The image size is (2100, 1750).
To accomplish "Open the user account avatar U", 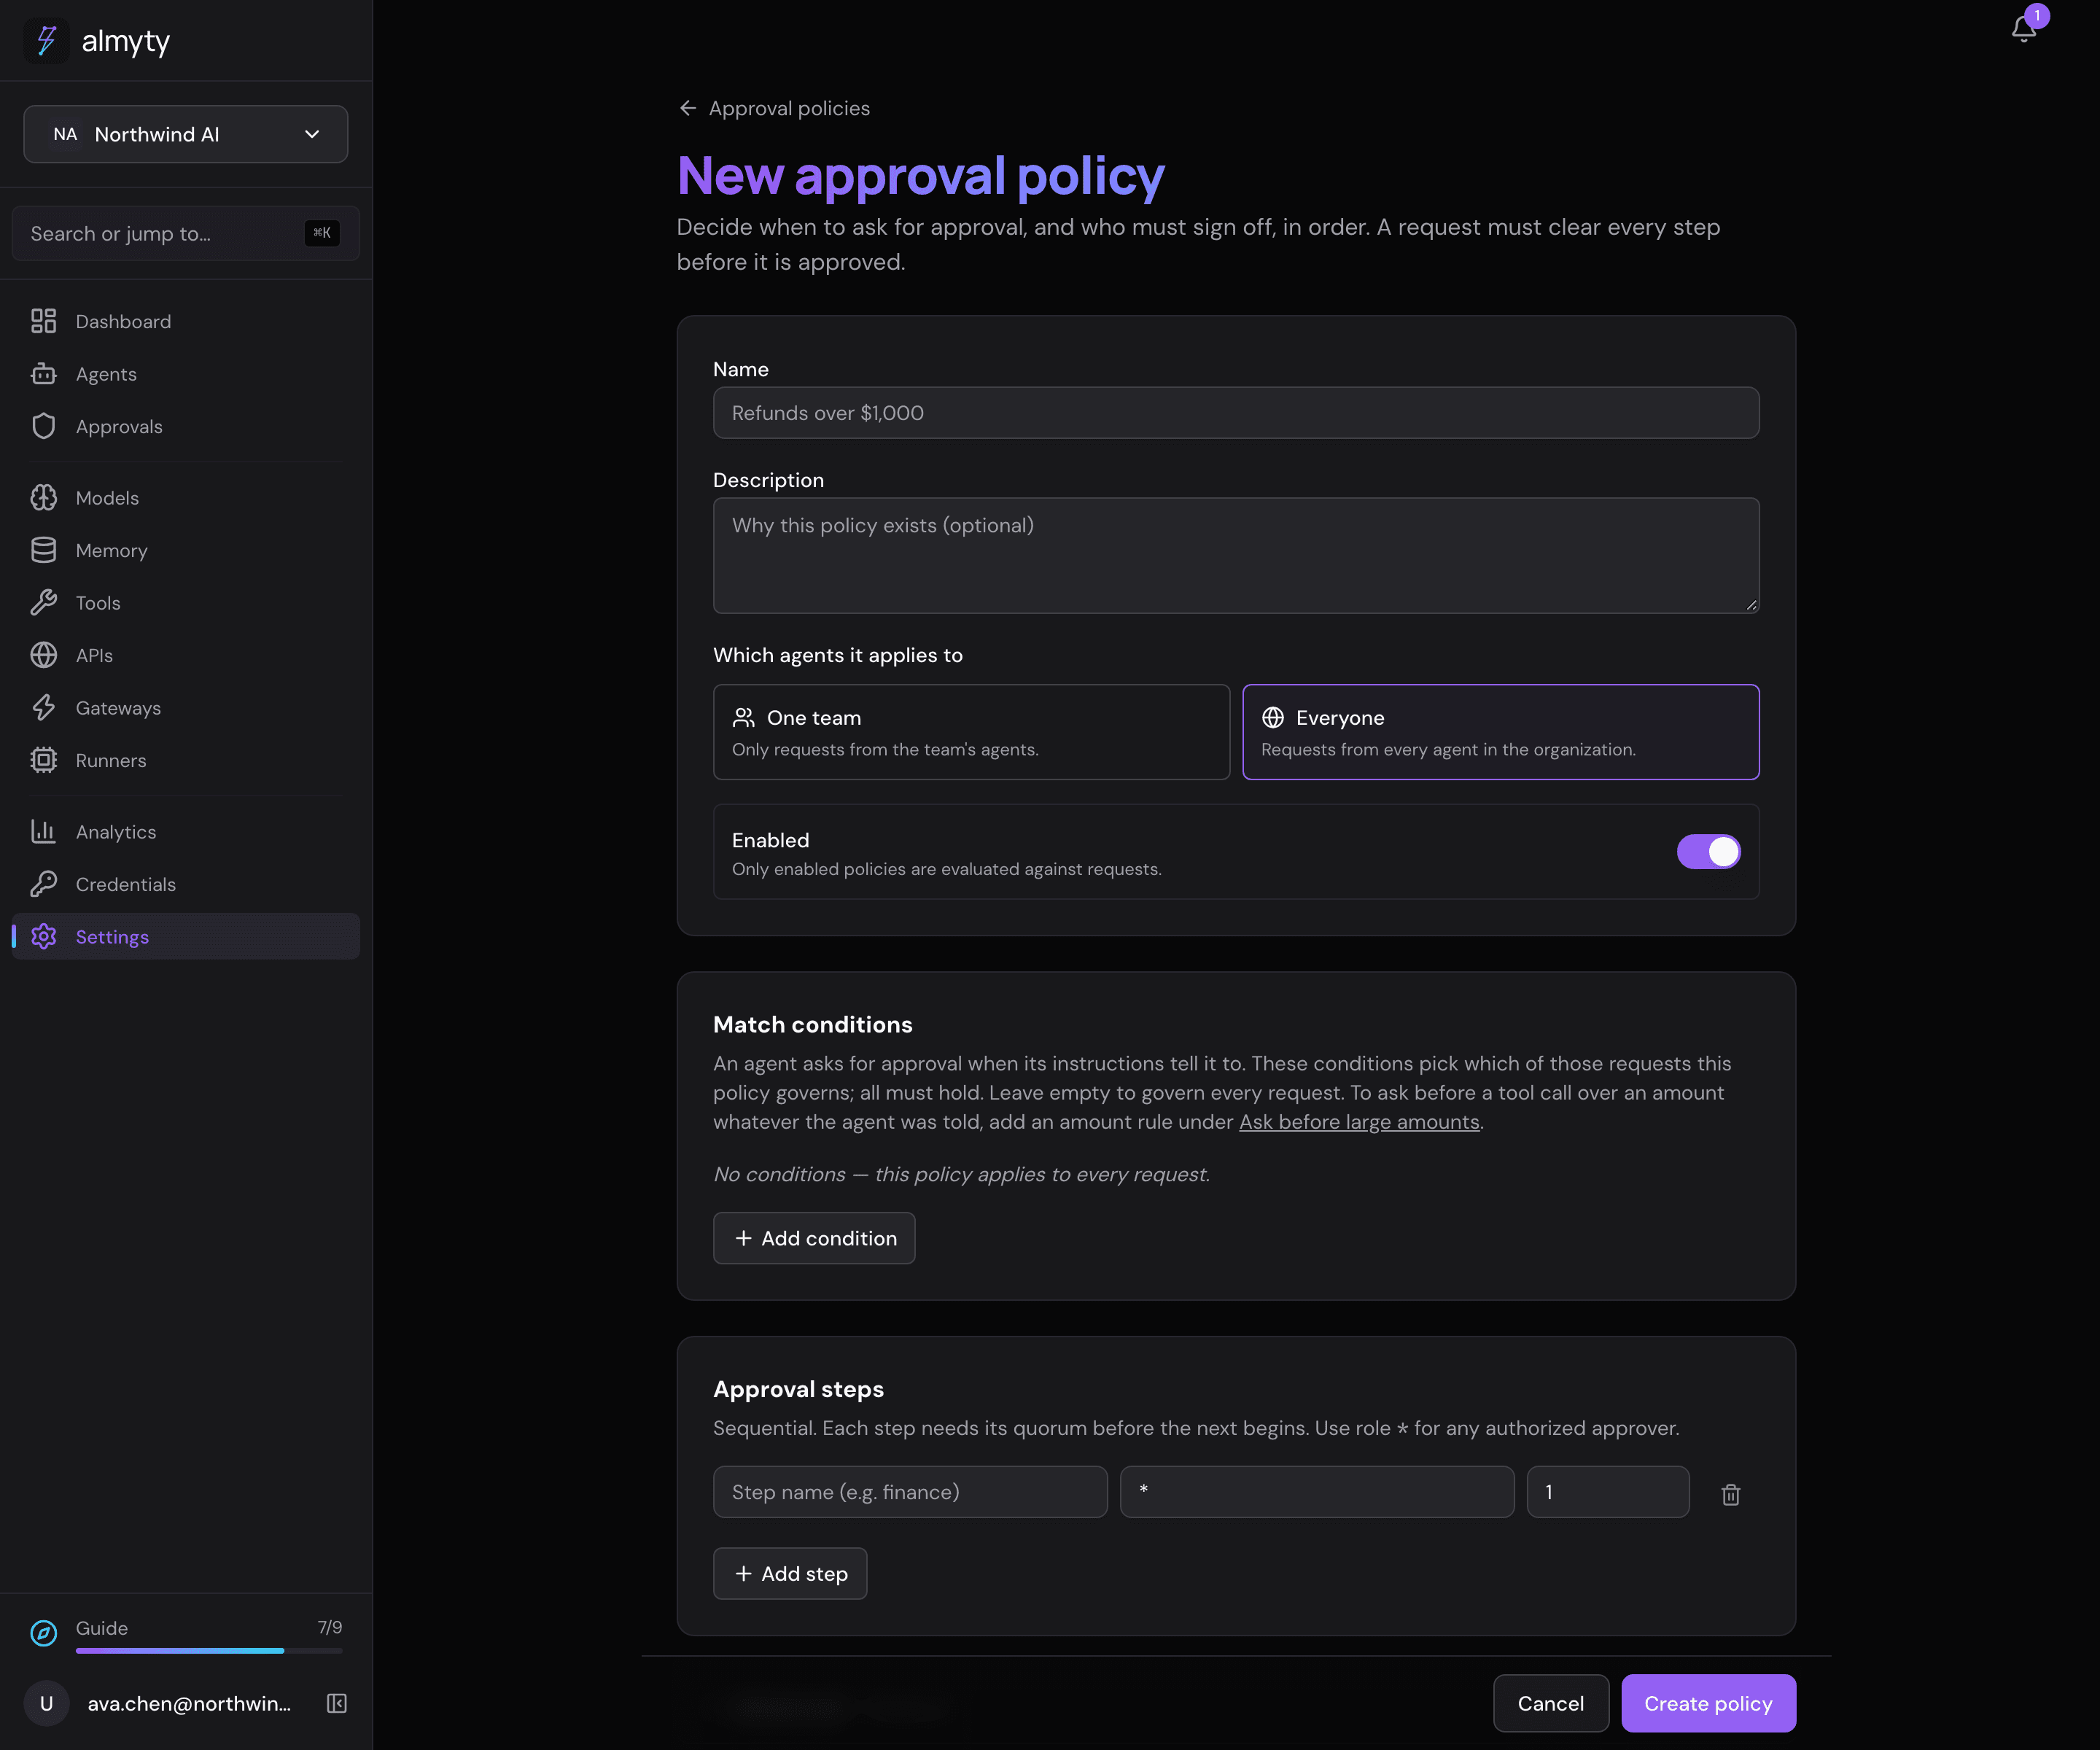I will tap(46, 1703).
